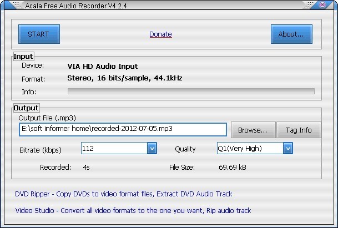Screen dimensions: 338x228
Task: Expand the Quality dropdown arrow
Action: click(x=288, y=148)
